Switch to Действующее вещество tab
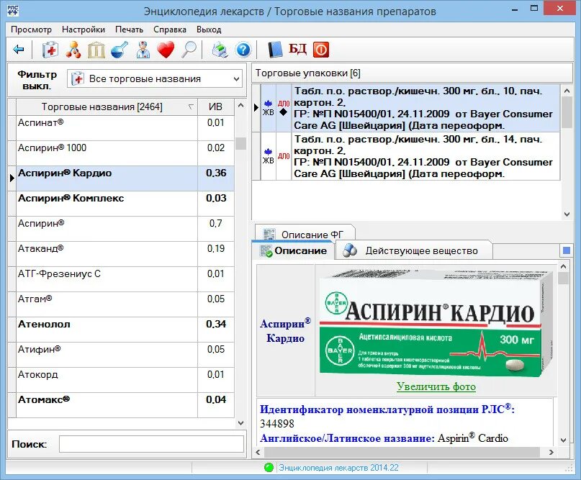The image size is (581, 480). [x=414, y=250]
